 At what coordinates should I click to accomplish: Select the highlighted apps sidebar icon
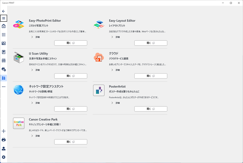coord(4,78)
